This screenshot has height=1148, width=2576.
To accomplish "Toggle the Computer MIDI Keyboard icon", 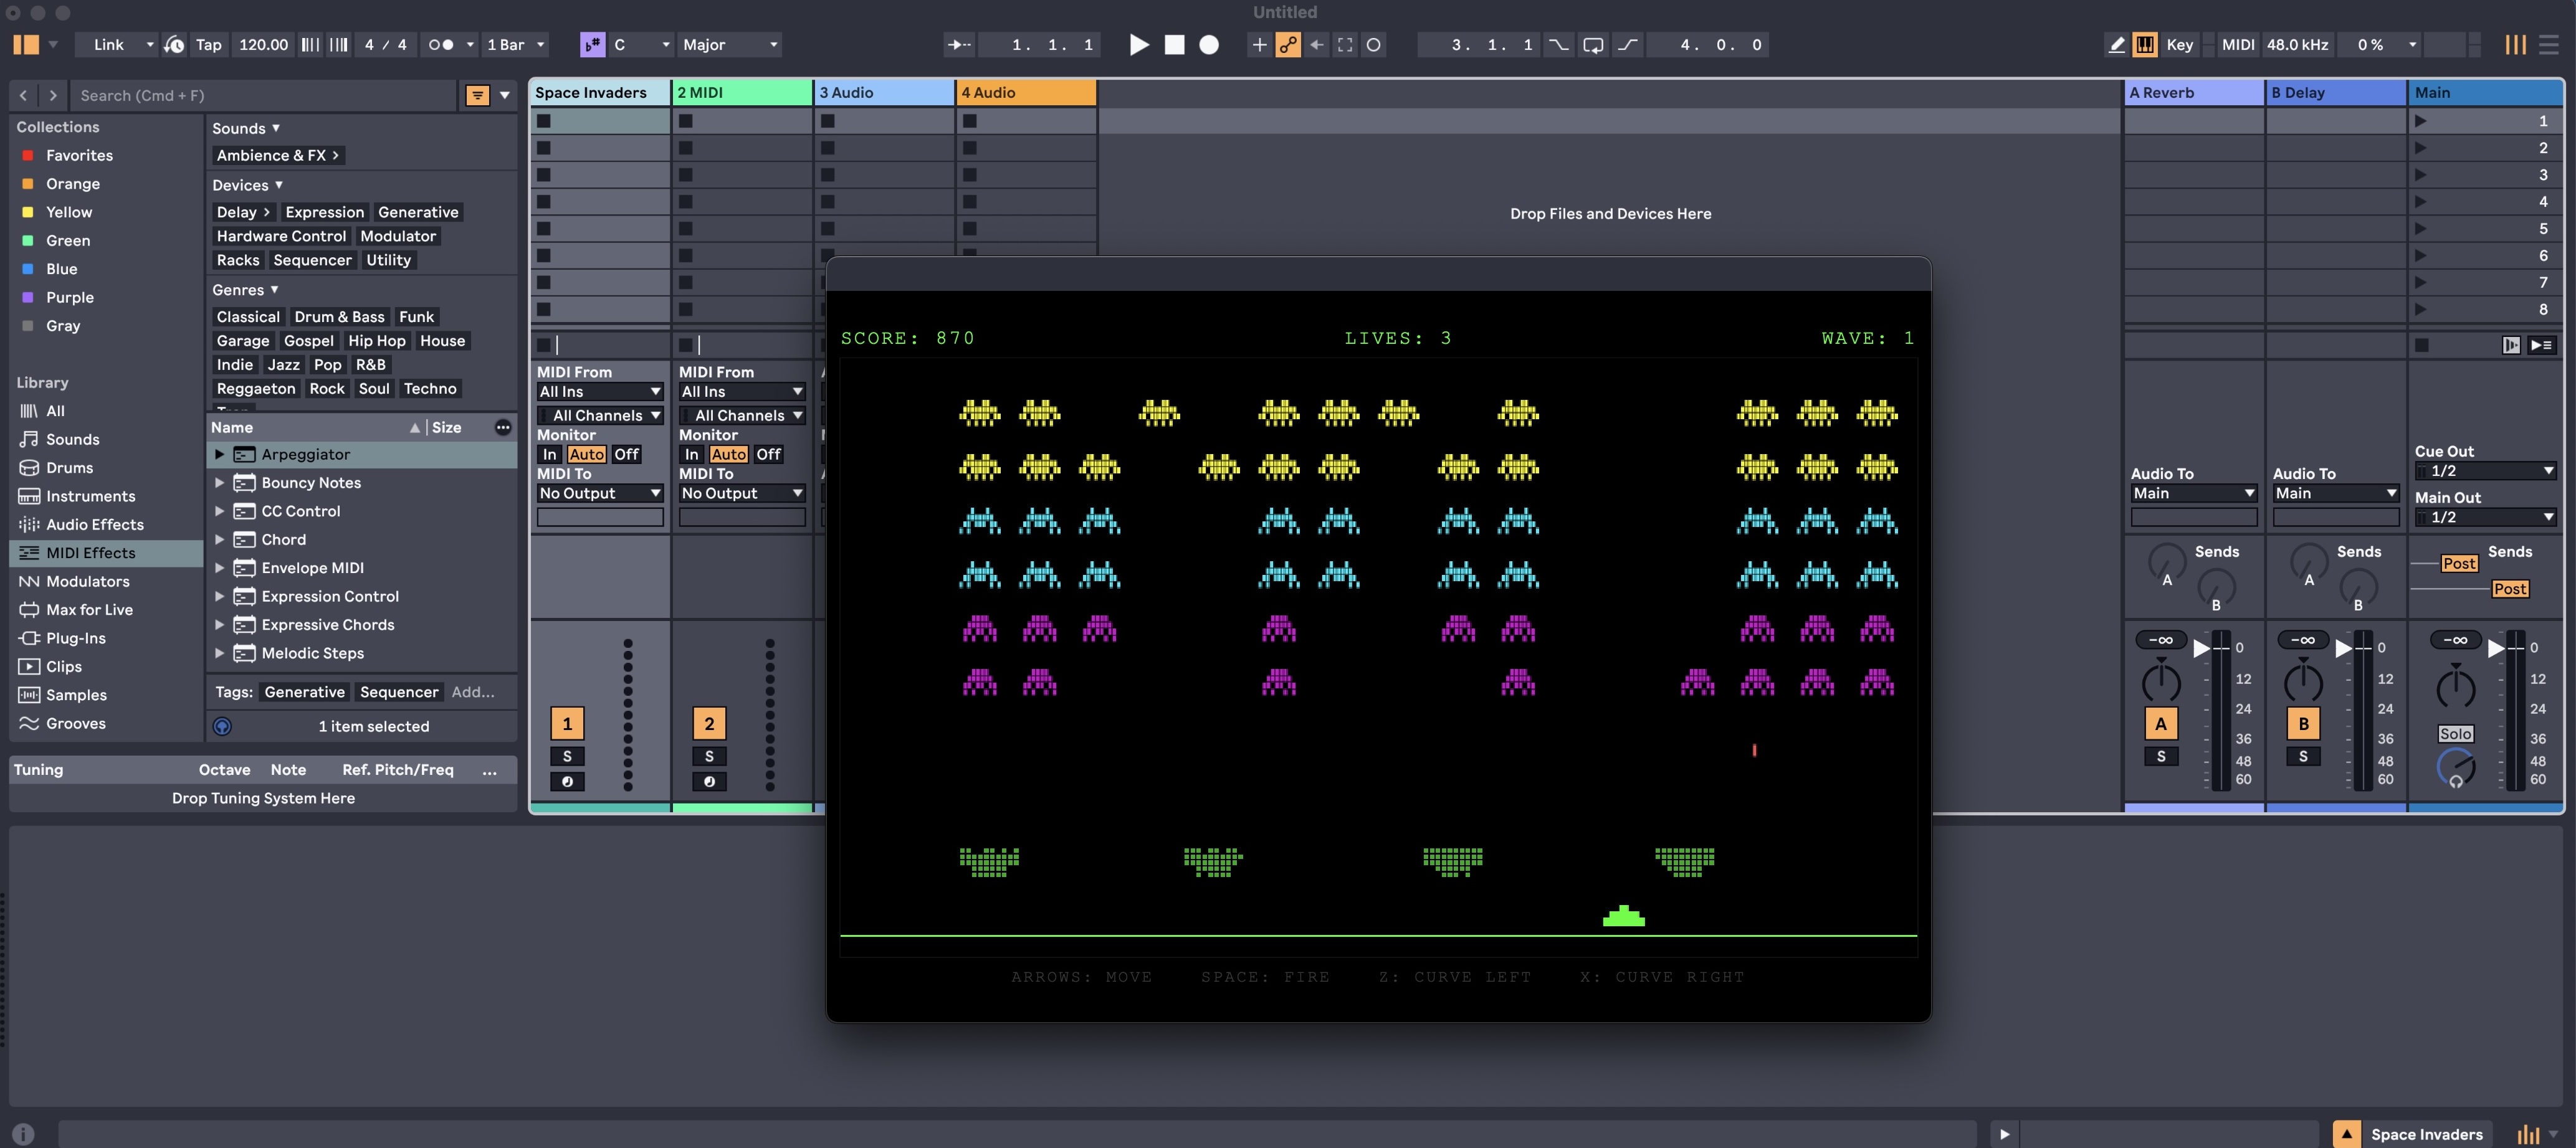I will (x=2145, y=45).
